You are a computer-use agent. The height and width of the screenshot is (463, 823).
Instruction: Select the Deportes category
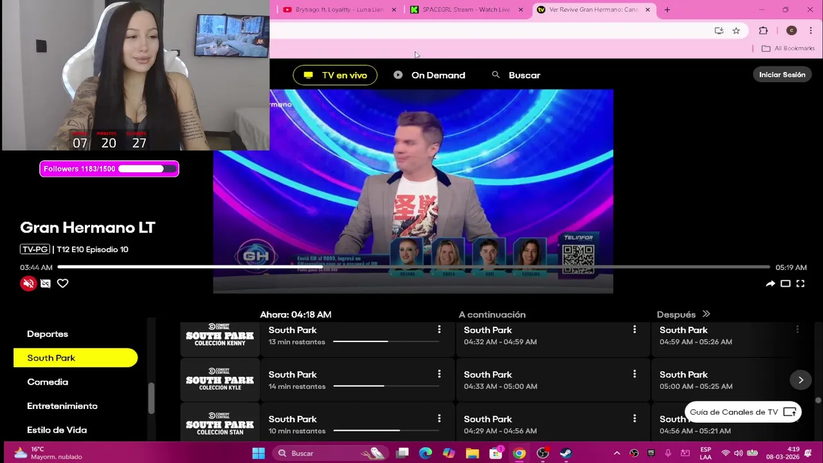pyautogui.click(x=48, y=334)
